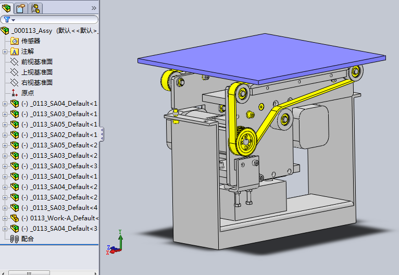This screenshot has width=399, height=275.
Task: Open the ConfigurationManager tab
Action: pos(35,8)
